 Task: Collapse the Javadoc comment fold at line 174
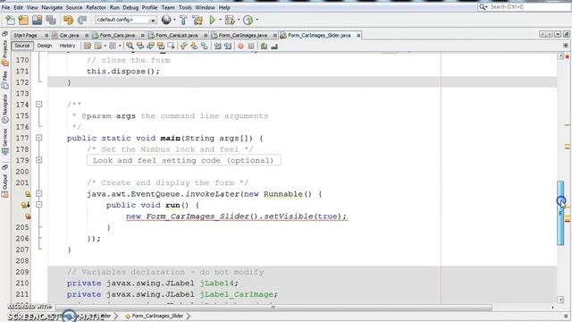point(39,105)
